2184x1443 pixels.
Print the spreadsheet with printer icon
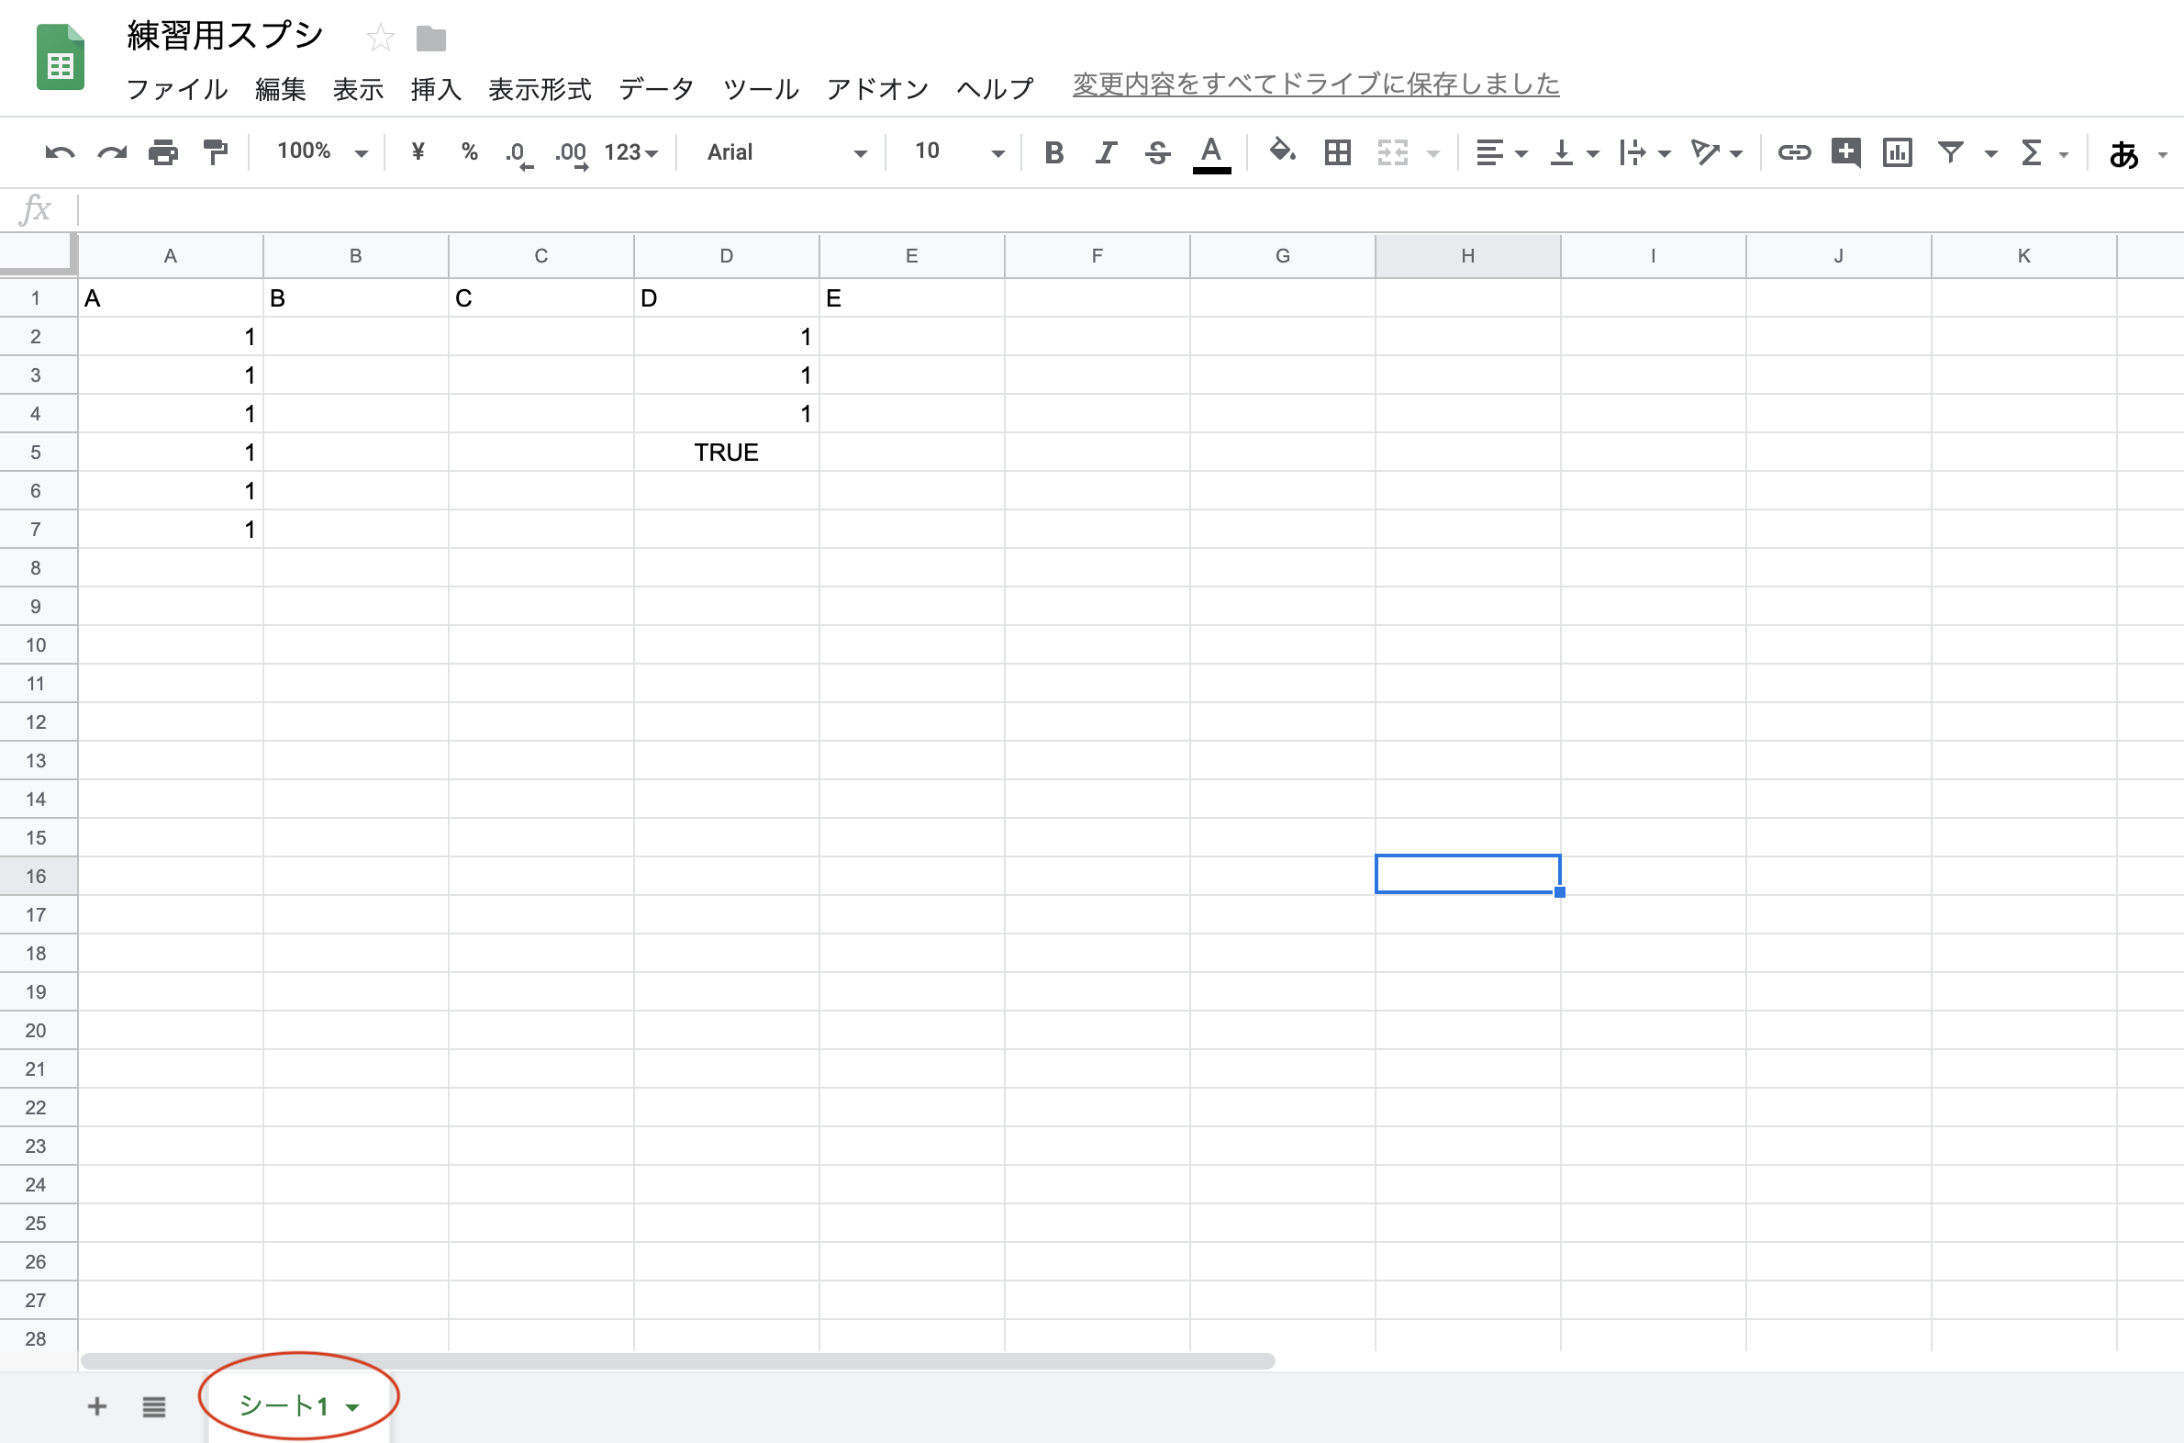[x=163, y=152]
